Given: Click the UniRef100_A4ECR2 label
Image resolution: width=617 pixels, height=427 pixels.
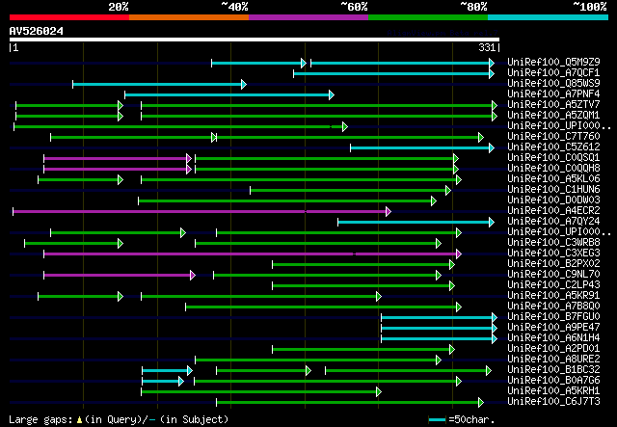Looking at the screenshot, I should tap(553, 211).
